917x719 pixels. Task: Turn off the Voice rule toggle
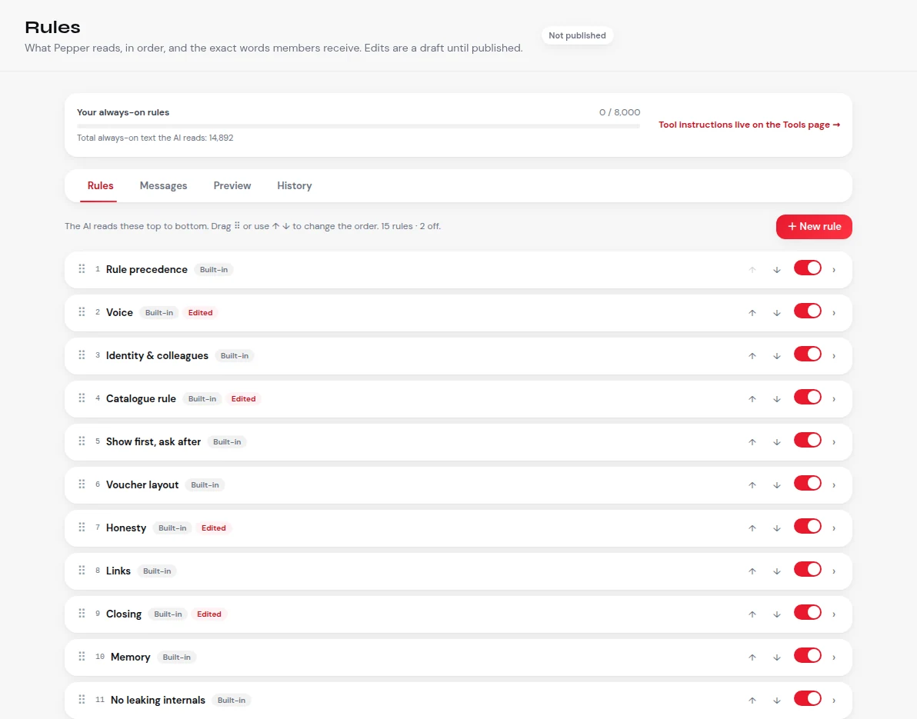tap(808, 311)
